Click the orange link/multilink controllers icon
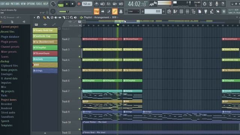Image resolution: width=240 pixels, height=135 pixels. point(115,12)
